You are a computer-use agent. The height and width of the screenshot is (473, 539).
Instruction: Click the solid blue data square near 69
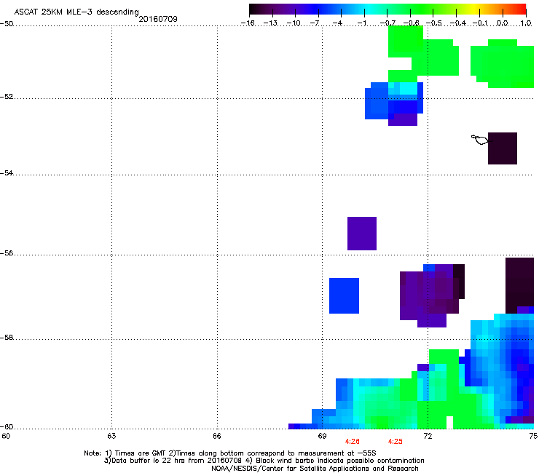click(344, 295)
